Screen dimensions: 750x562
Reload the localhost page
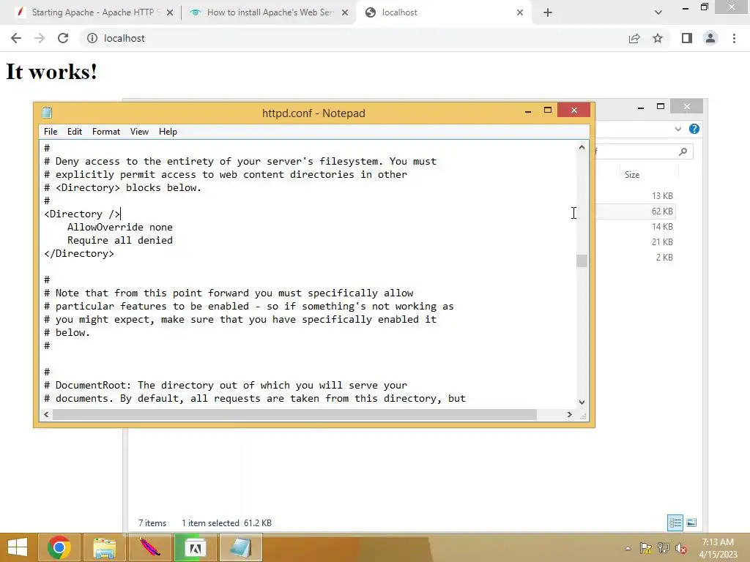(x=63, y=38)
